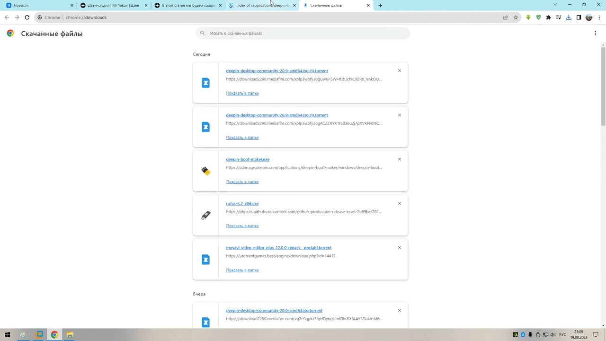Open the user profile avatar
This screenshot has height=341, width=606.
[589, 18]
